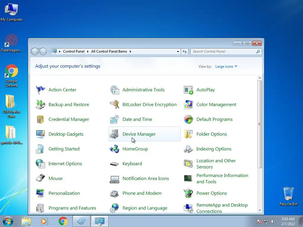The width and height of the screenshot is (303, 227).
Task: Click the Mouse icon
Action: (40, 178)
